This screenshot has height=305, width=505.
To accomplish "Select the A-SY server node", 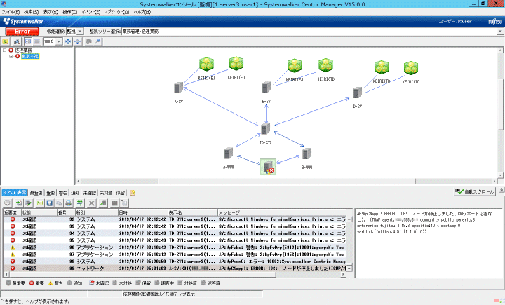I will click(178, 88).
